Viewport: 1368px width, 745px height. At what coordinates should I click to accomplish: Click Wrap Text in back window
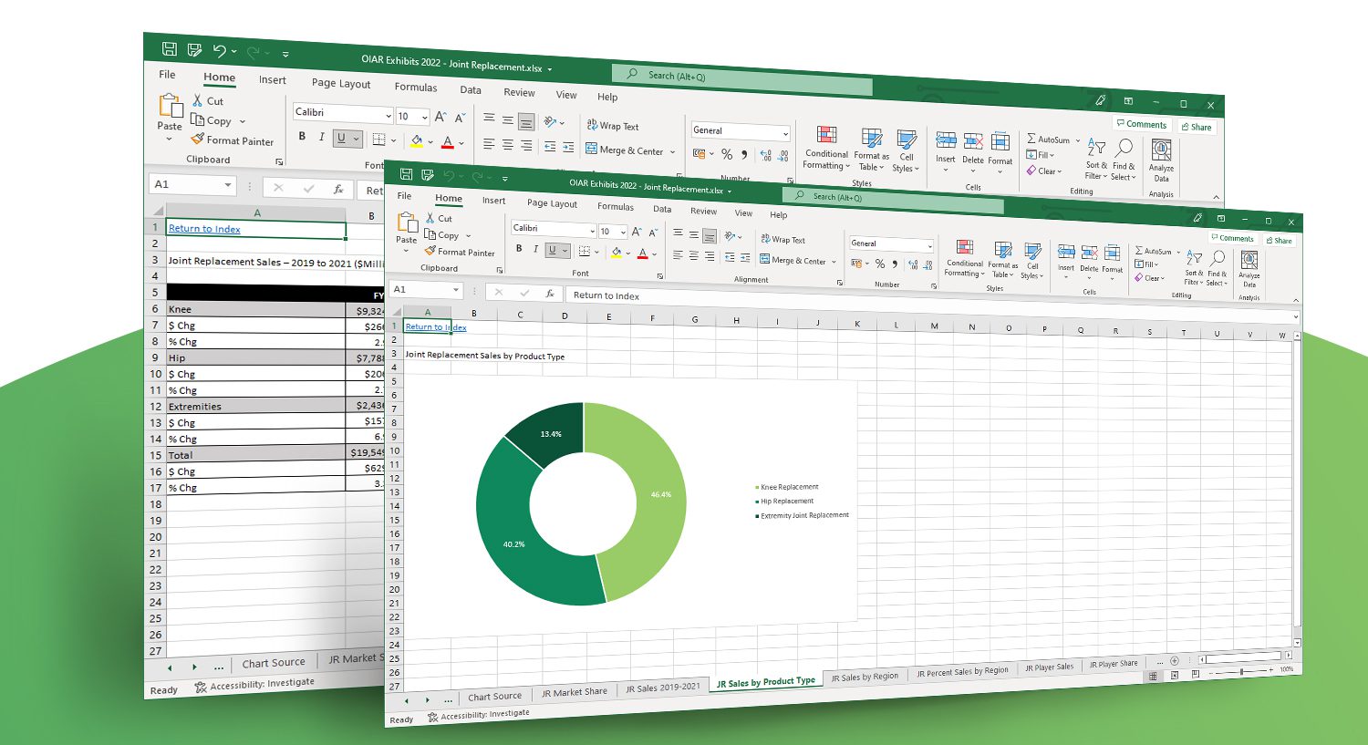pos(613,126)
